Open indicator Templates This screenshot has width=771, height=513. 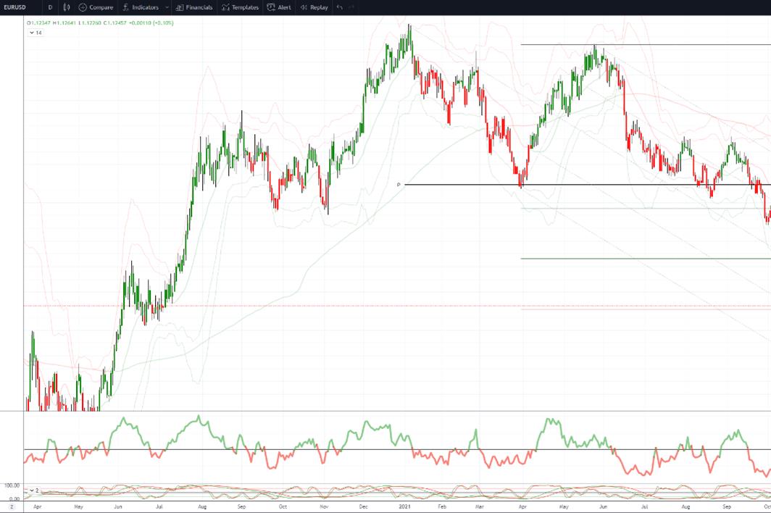240,7
